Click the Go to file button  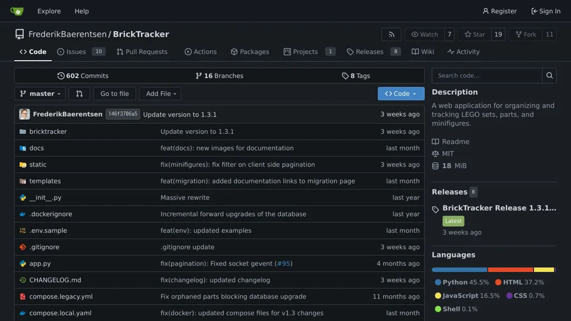coord(114,94)
